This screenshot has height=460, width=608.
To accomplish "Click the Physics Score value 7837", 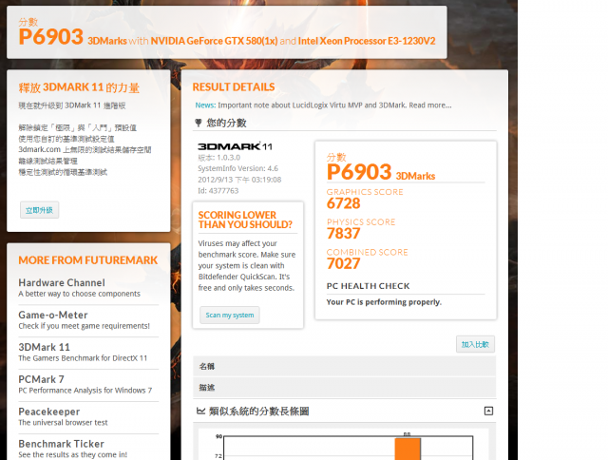I will (344, 234).
